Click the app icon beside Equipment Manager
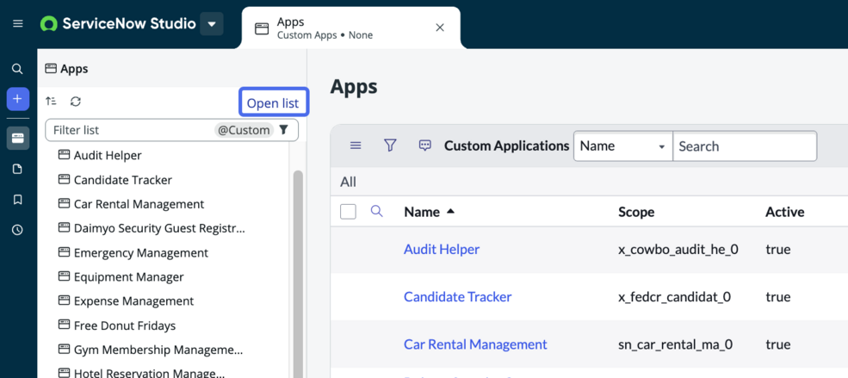 pos(65,277)
